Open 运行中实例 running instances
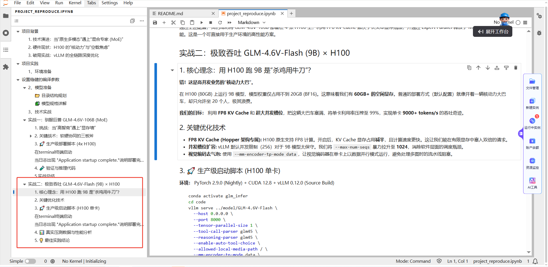This screenshot has width=548, height=267. [532, 123]
